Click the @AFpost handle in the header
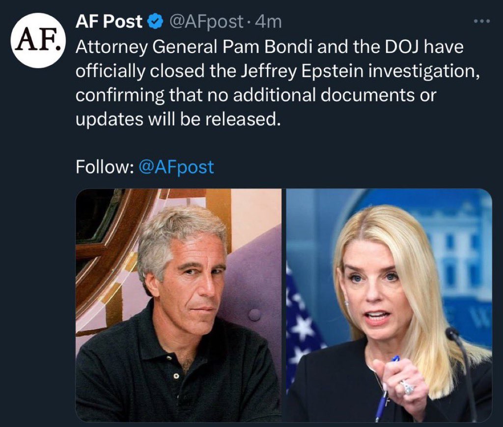The image size is (503, 427). point(206,22)
